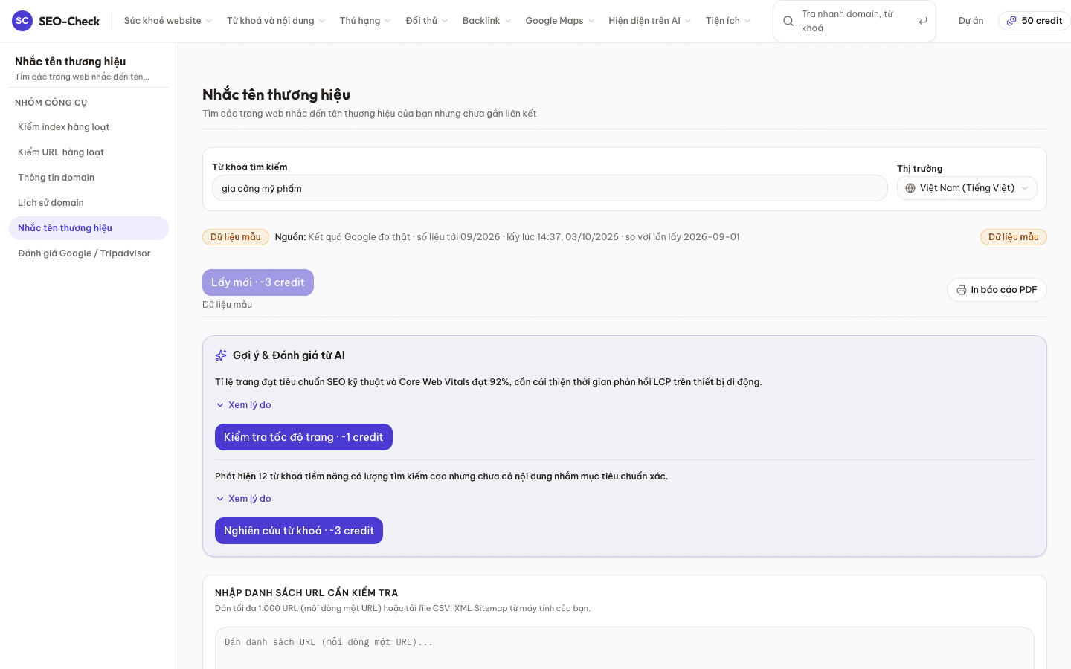Open the Tiện ích menu
The height and width of the screenshot is (669, 1071).
pyautogui.click(x=728, y=21)
